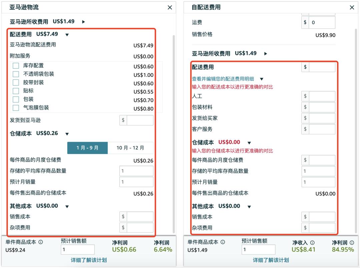Click the US$0.66 净利润 value
Screen dimensions: 360x268
(x=124, y=249)
